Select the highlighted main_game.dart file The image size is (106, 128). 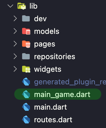coord(58,94)
